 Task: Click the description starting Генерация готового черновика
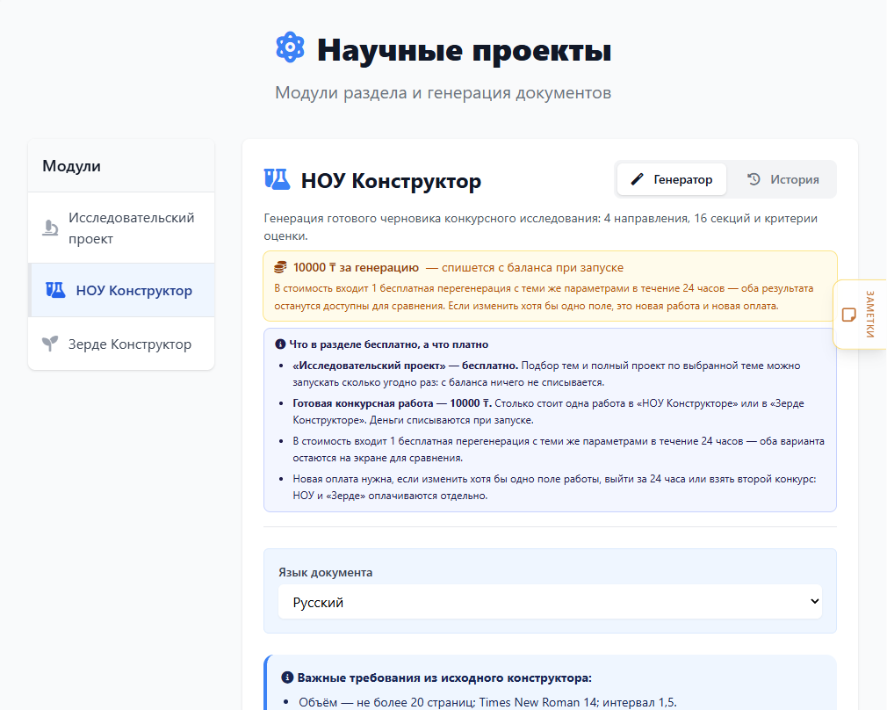pyautogui.click(x=541, y=227)
